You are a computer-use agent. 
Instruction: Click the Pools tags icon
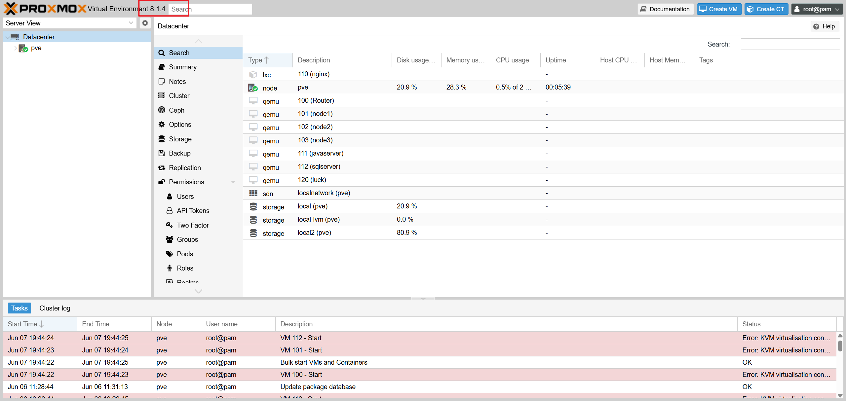click(x=169, y=254)
